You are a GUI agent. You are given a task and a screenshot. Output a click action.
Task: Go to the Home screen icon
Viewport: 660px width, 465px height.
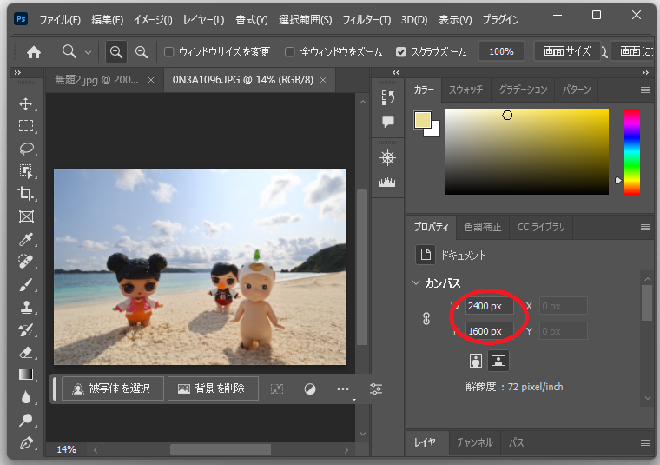34,52
